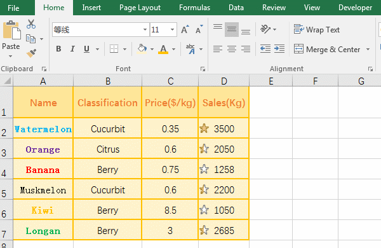Open font color dropdown arrow

173,49
